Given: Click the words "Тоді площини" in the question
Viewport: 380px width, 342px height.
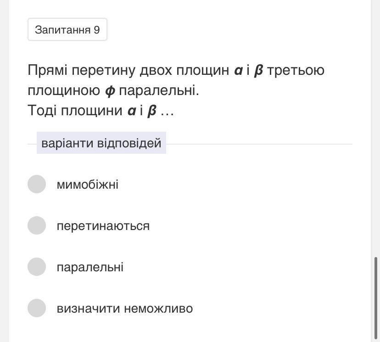Looking at the screenshot, I should coord(75,111).
